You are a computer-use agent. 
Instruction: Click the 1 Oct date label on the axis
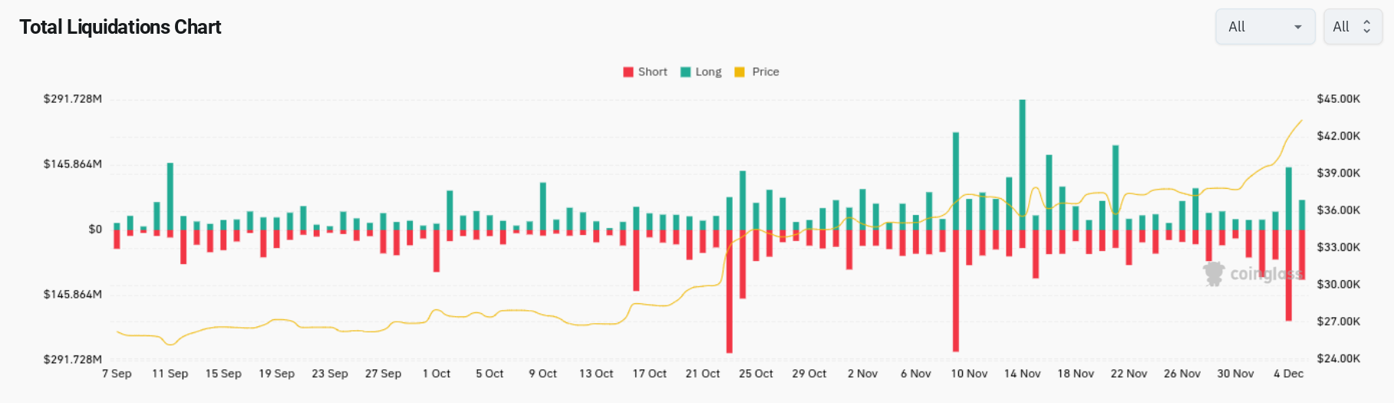(x=437, y=374)
